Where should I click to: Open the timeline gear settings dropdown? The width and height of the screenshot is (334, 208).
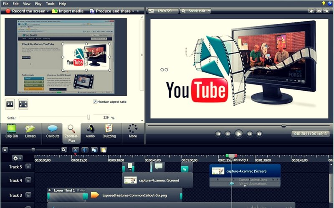(x=17, y=158)
